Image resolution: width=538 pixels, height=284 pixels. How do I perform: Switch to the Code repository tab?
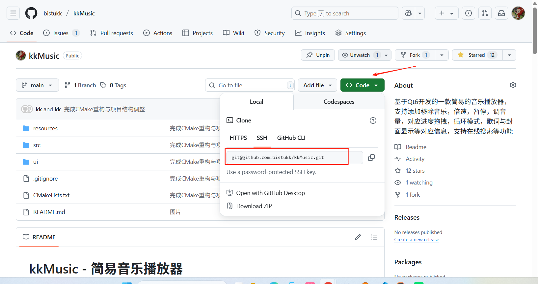click(22, 33)
